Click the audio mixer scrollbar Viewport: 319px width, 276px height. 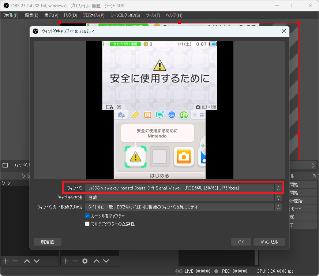tap(256, 257)
